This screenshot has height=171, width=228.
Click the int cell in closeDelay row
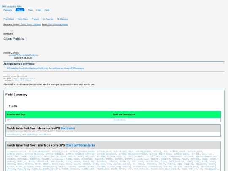(x=9, y=120)
